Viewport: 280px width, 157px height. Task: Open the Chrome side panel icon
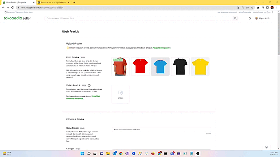(x=267, y=7)
